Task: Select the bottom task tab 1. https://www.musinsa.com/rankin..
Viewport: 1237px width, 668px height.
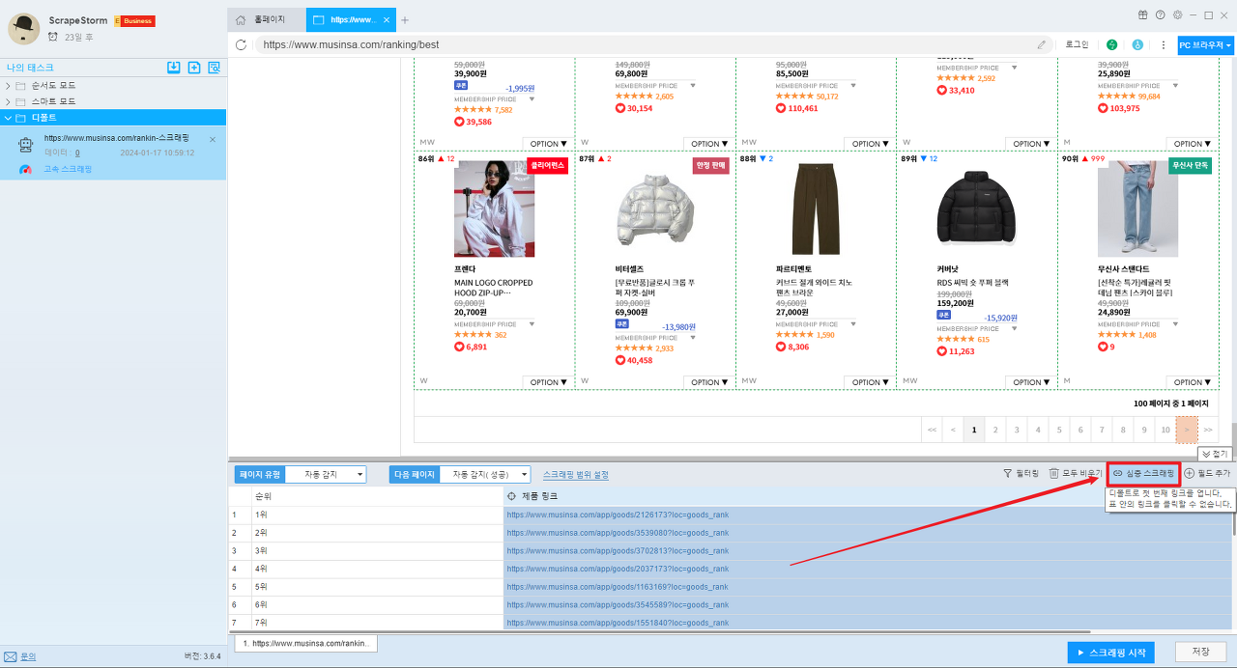Action: tap(305, 643)
